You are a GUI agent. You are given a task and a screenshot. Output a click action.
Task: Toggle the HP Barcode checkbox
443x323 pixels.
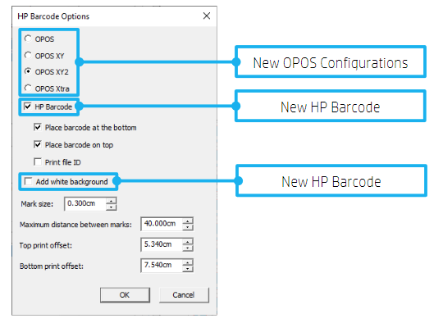pyautogui.click(x=27, y=107)
